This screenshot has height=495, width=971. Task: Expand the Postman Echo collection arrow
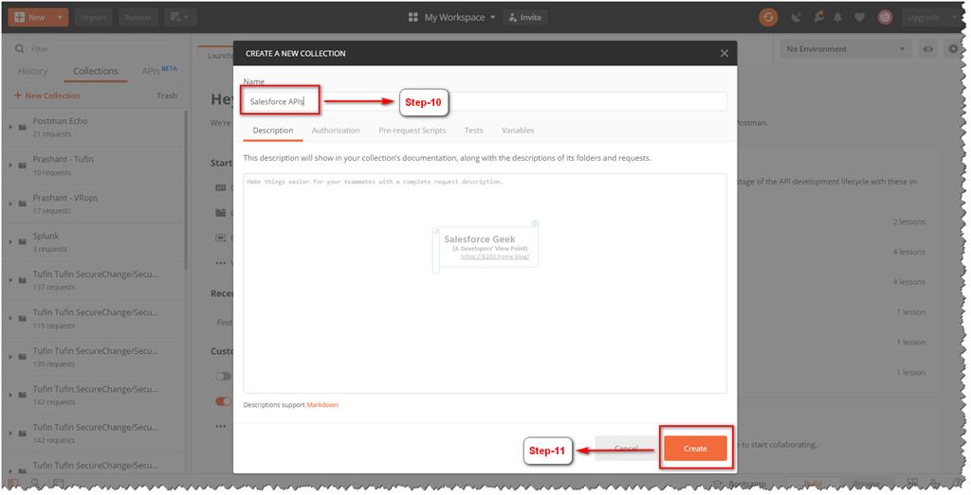10,127
